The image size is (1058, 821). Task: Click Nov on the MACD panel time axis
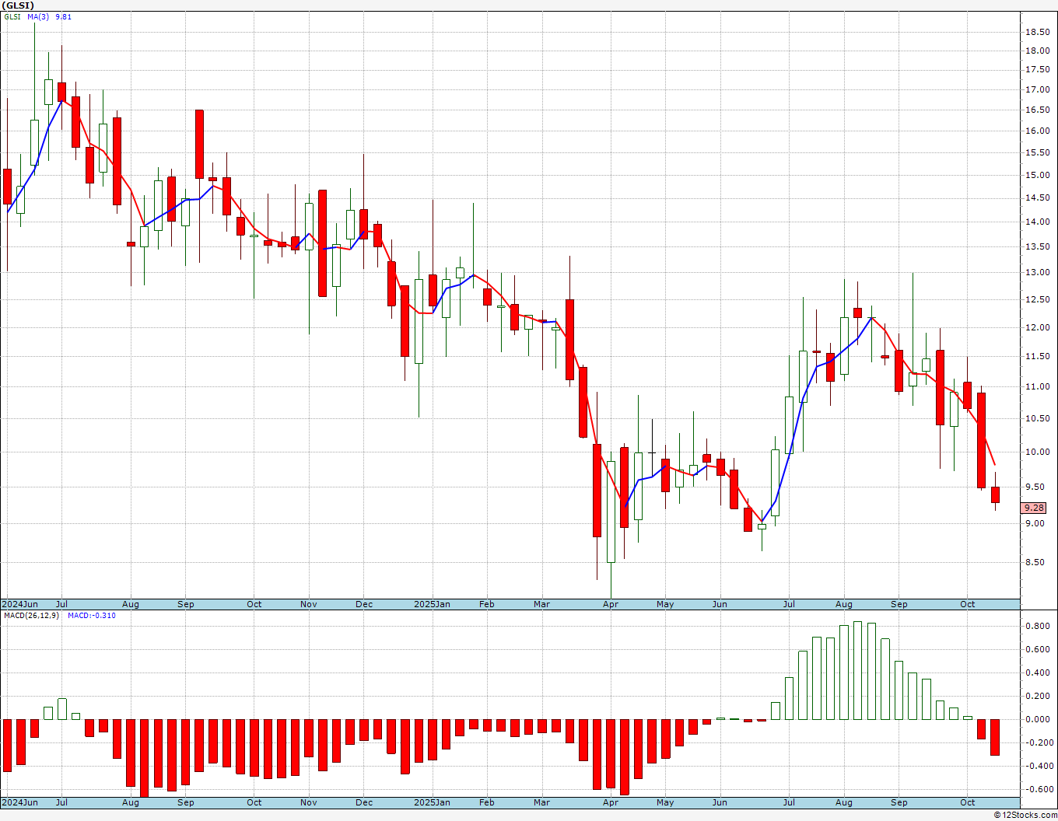point(309,802)
